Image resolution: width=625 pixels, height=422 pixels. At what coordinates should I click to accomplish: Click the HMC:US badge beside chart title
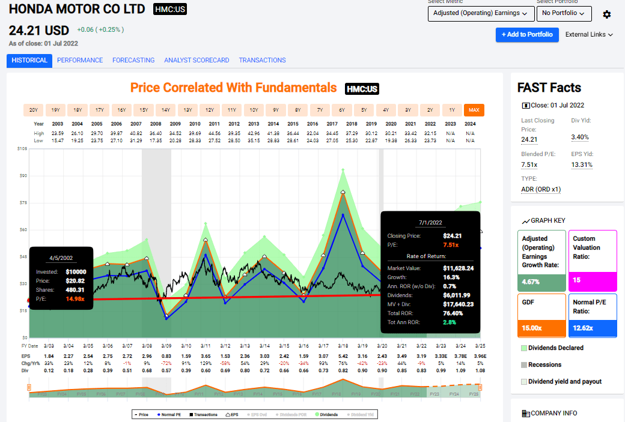[362, 89]
